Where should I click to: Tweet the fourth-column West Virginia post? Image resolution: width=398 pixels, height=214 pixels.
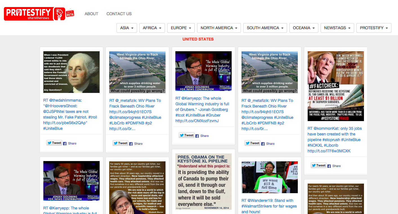pyautogui.click(x=252, y=143)
